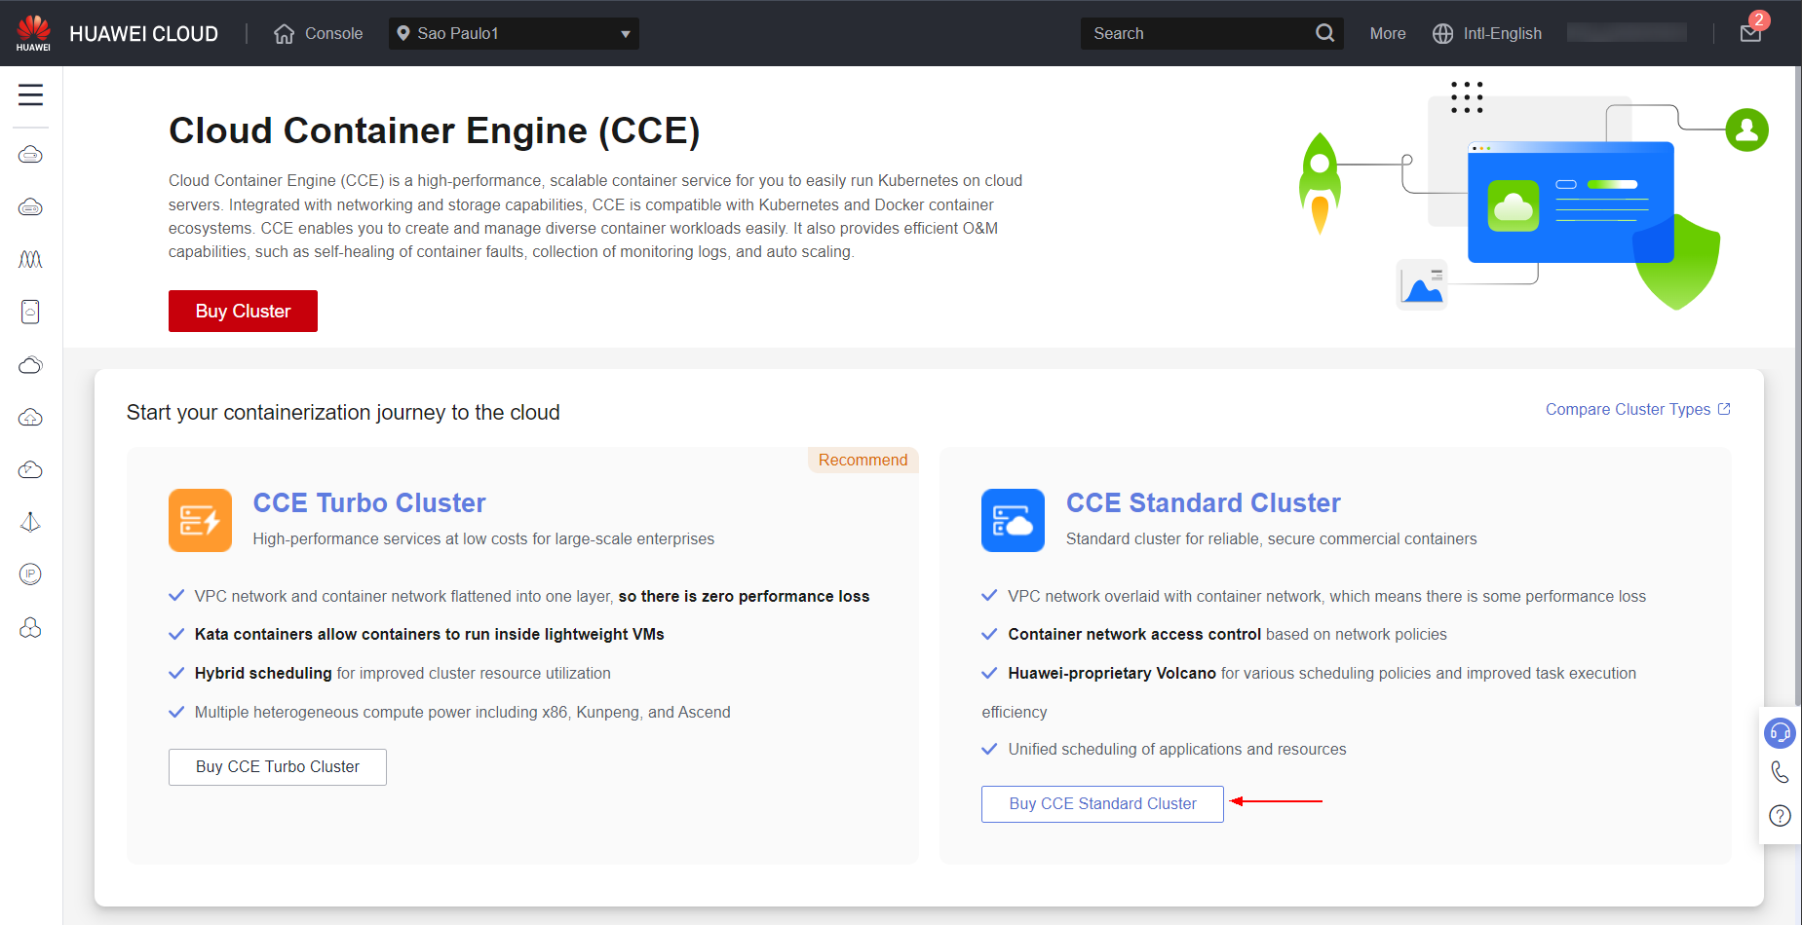Click the first cloud server sidebar icon
1802x925 pixels.
30,155
